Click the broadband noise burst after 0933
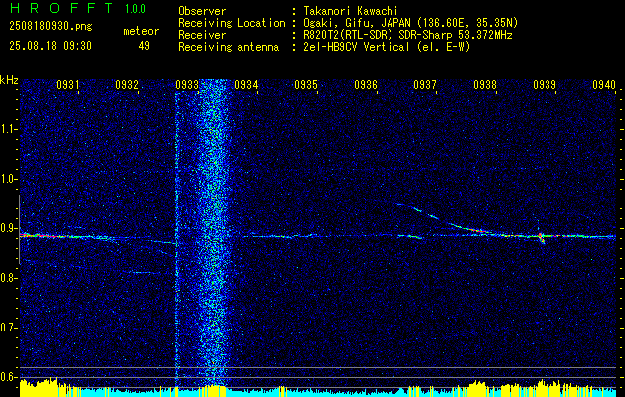Viewport: 625px width, 397px height. coord(215,231)
